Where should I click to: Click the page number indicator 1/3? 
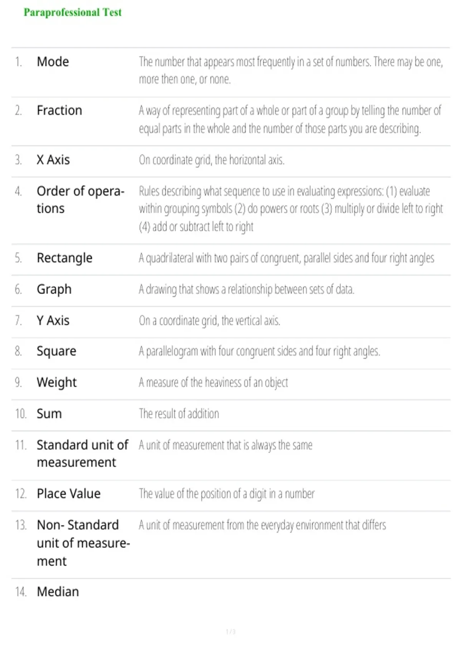[x=230, y=632]
